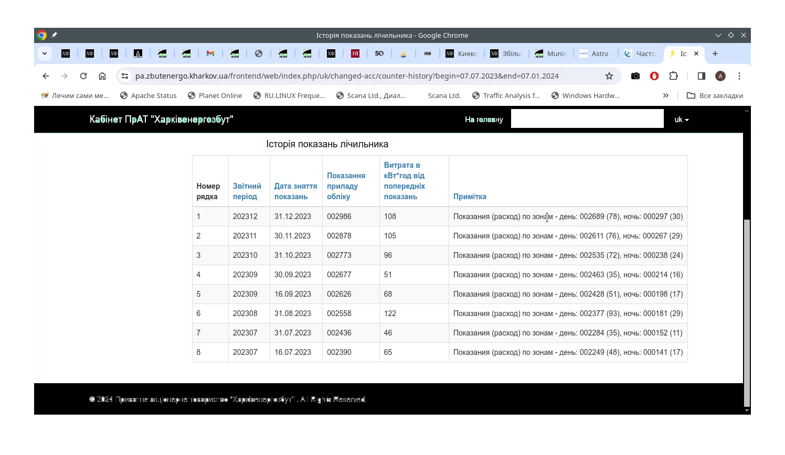Open the Chrome three-dot menu
785x455 pixels.
739,76
